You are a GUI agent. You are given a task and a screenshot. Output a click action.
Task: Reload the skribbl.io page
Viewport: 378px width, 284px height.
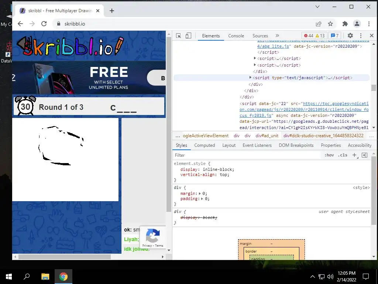(44, 24)
